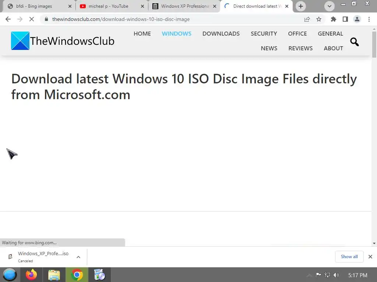Click the scrollbar down arrow
Viewport: 377px width, 282px height.
pyautogui.click(x=374, y=243)
